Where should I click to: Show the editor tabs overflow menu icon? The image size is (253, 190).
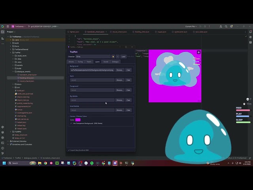click(x=245, y=32)
